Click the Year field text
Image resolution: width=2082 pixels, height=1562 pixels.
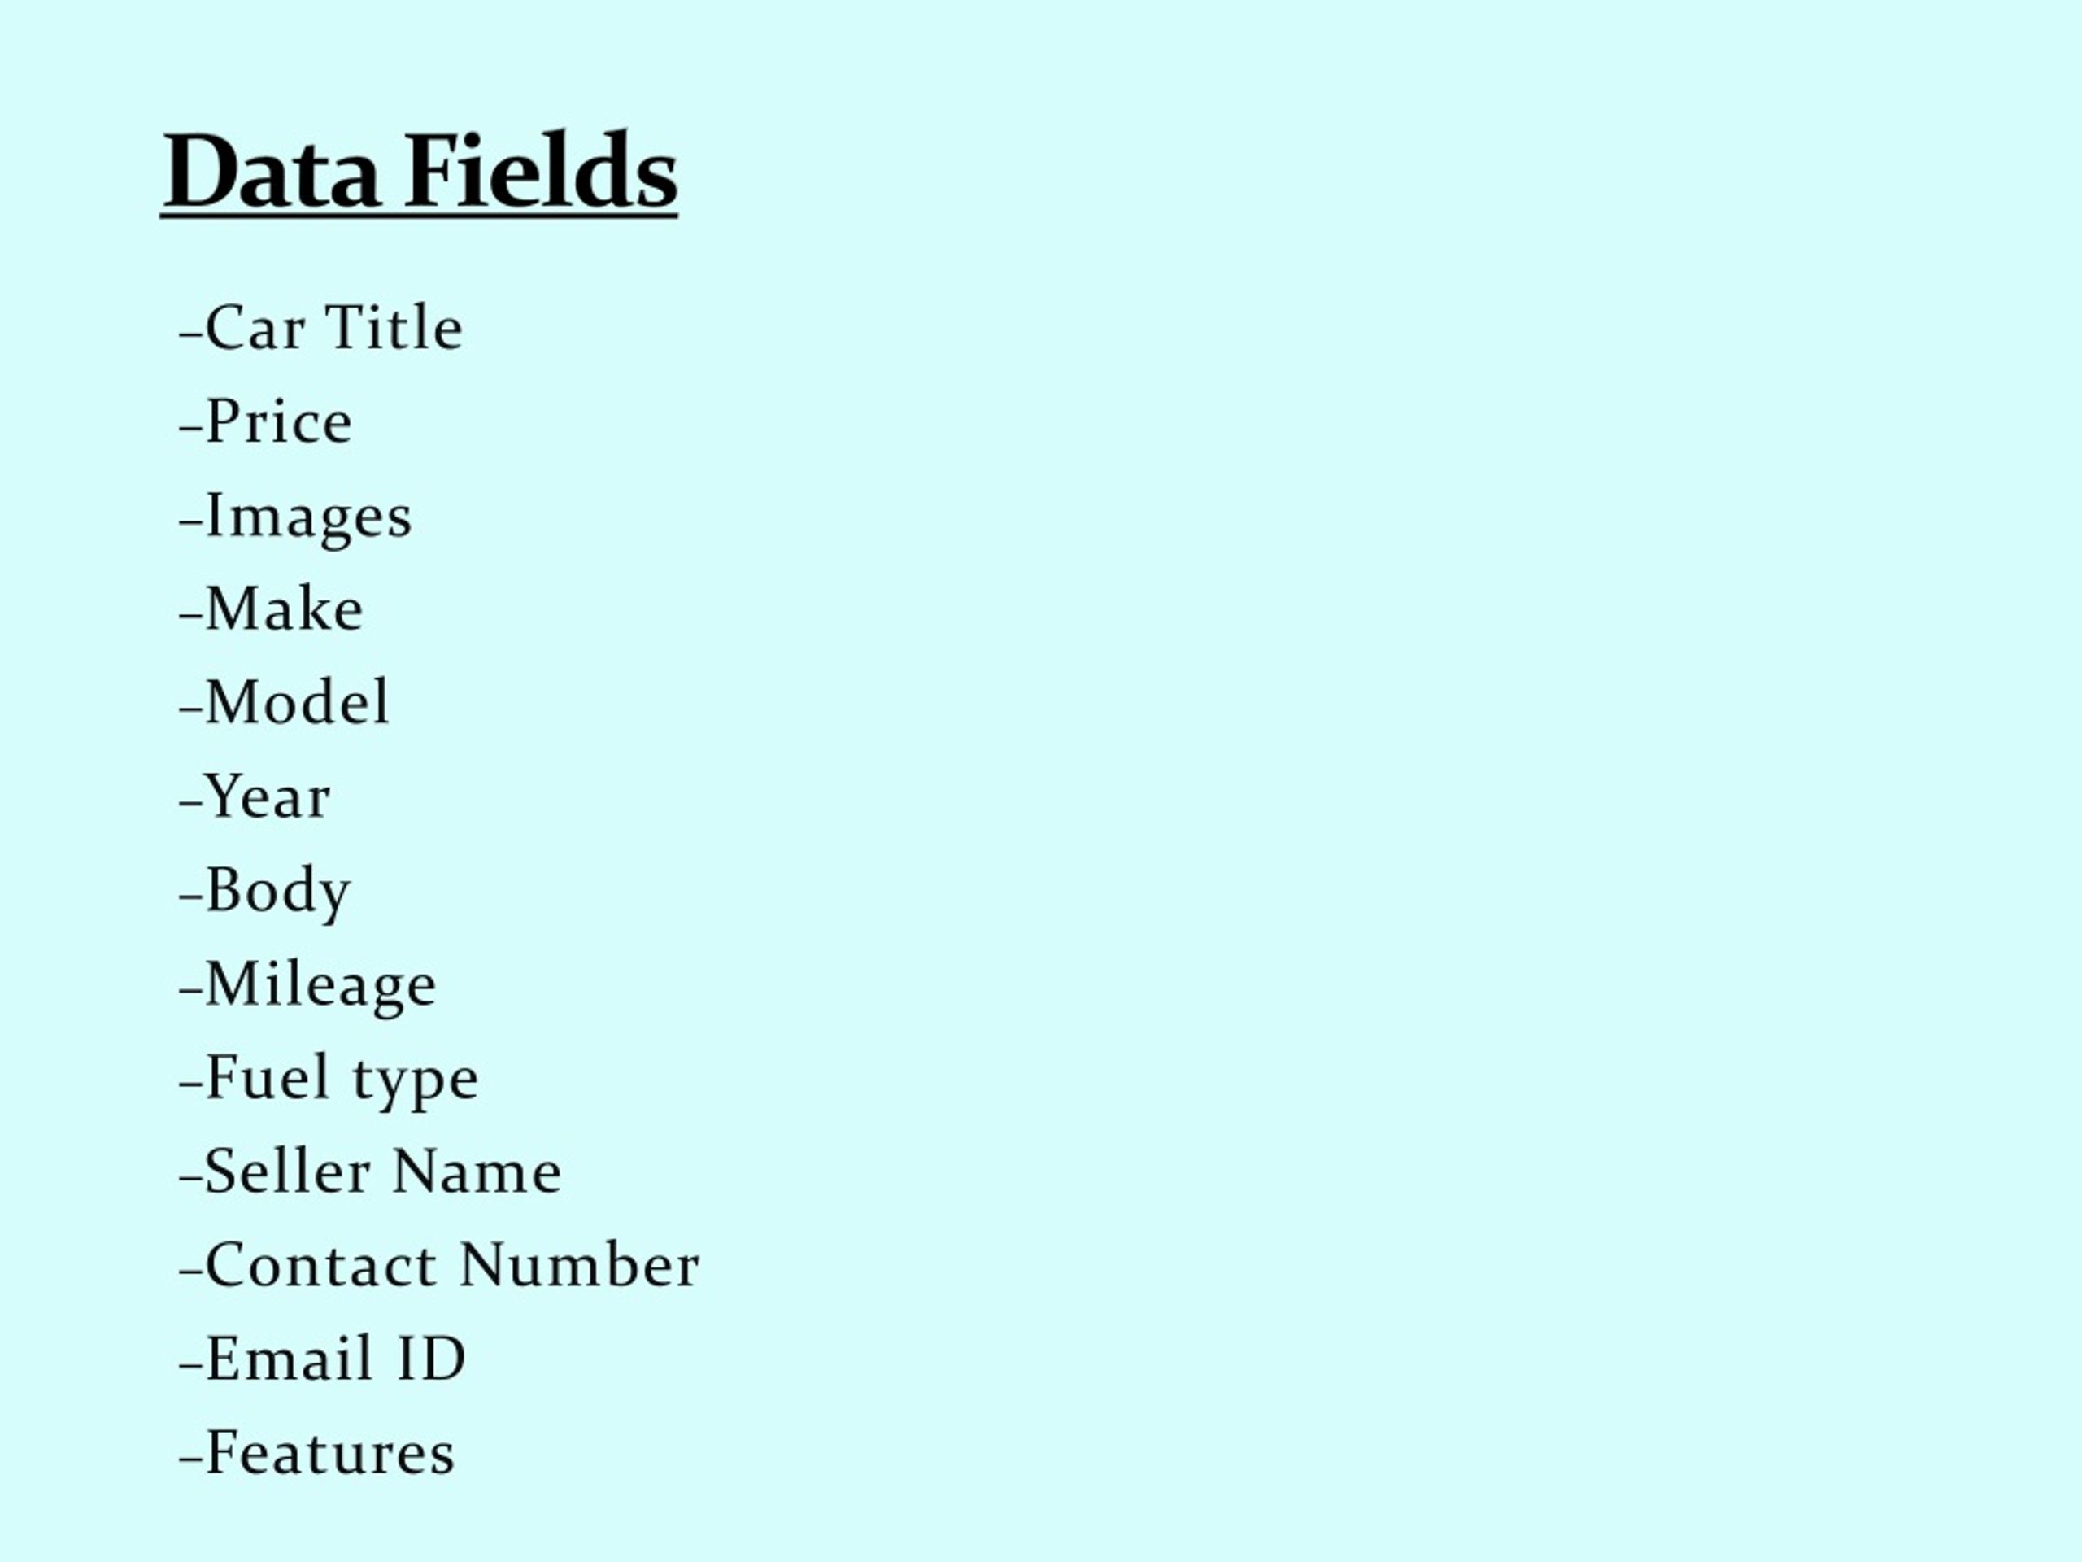(254, 796)
